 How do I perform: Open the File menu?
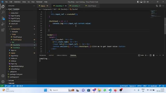(6, 2)
